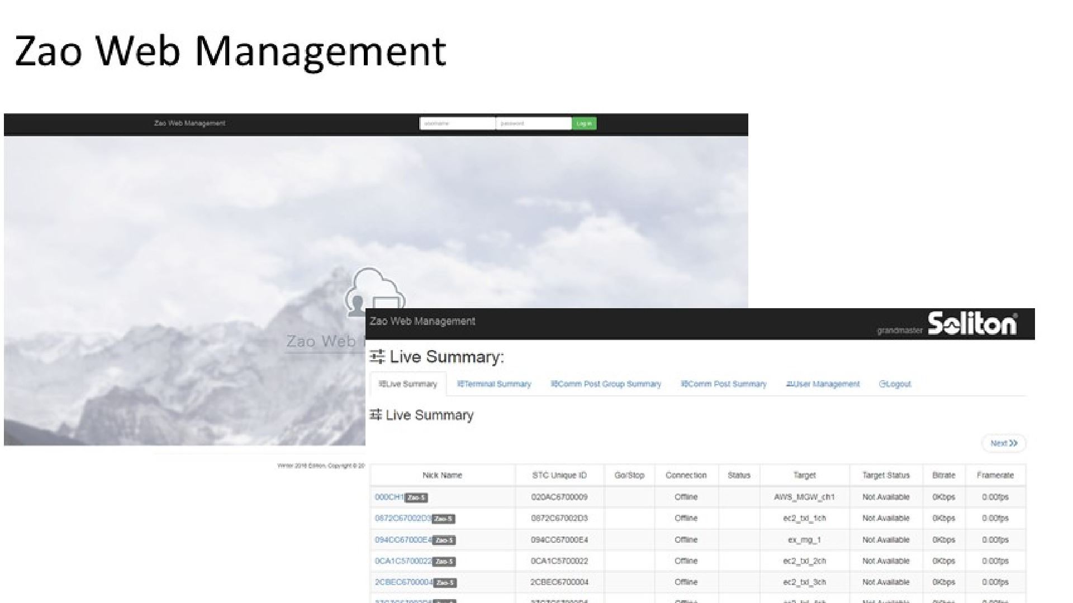Image resolution: width=1073 pixels, height=603 pixels.
Task: Click the Soliton logo
Action: tap(972, 324)
